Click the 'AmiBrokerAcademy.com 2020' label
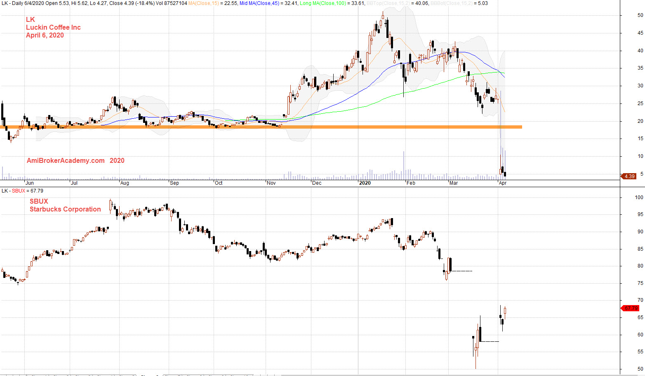The image size is (645, 376). [x=75, y=160]
